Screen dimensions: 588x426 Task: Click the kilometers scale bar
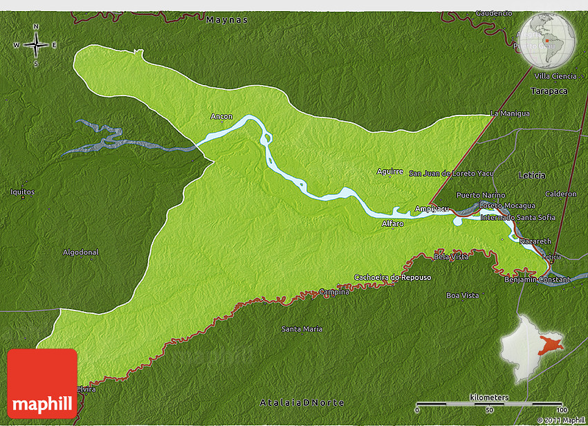(489, 405)
